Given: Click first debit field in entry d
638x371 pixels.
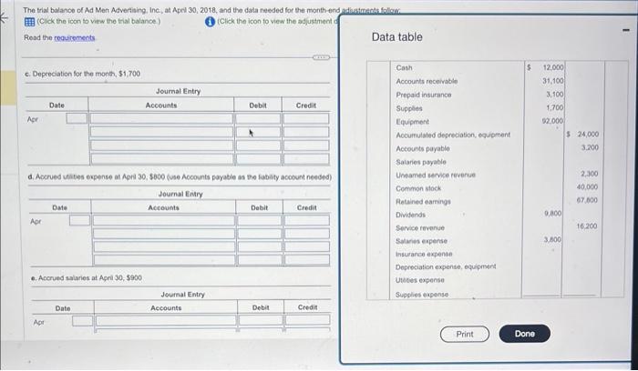Looking at the screenshot, I should pyautogui.click(x=259, y=220).
